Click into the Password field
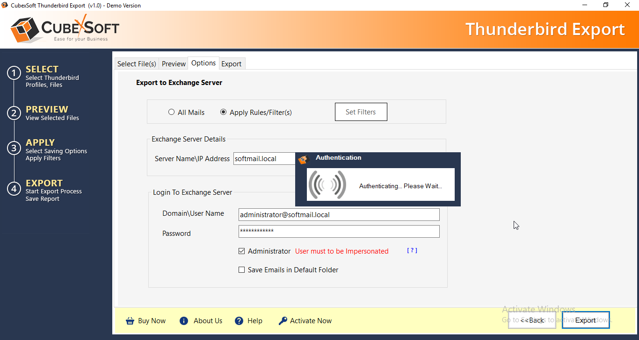 339,231
